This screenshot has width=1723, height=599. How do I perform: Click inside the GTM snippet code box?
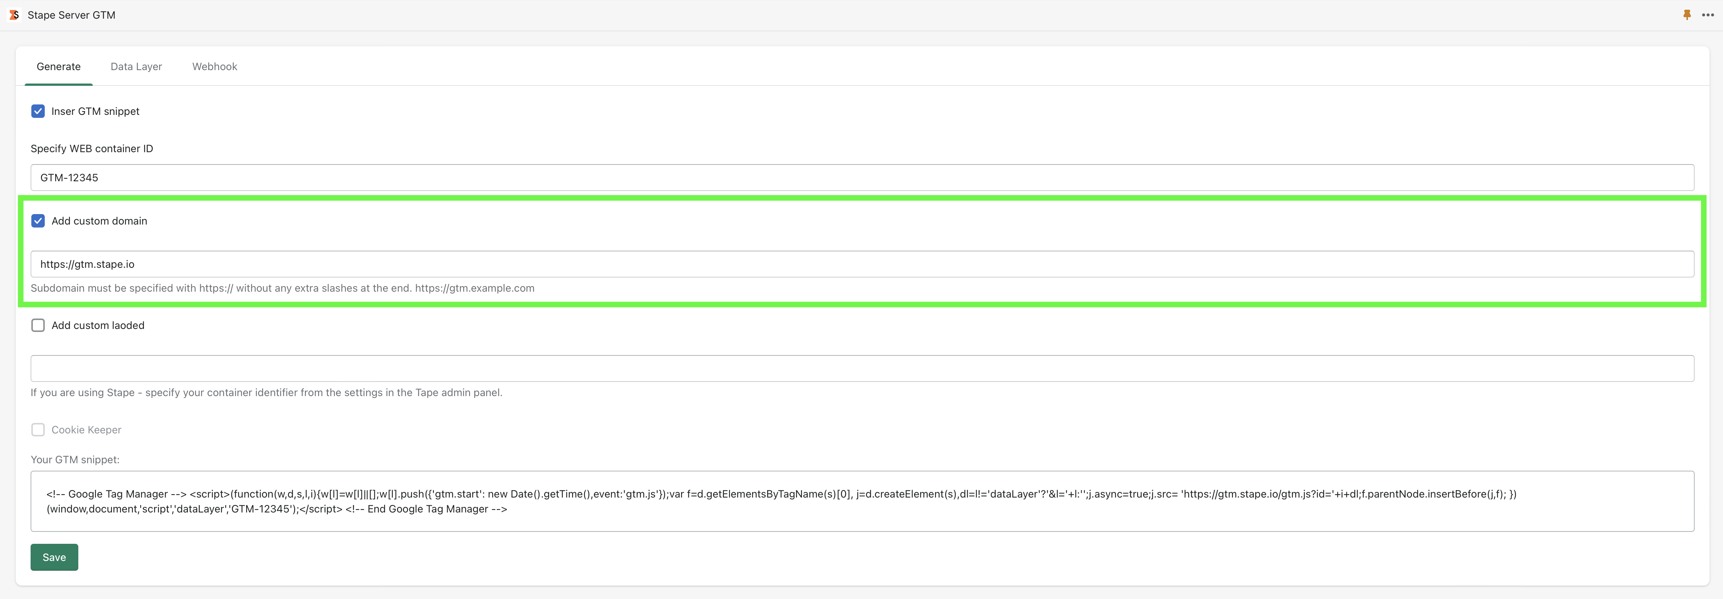pos(862,501)
